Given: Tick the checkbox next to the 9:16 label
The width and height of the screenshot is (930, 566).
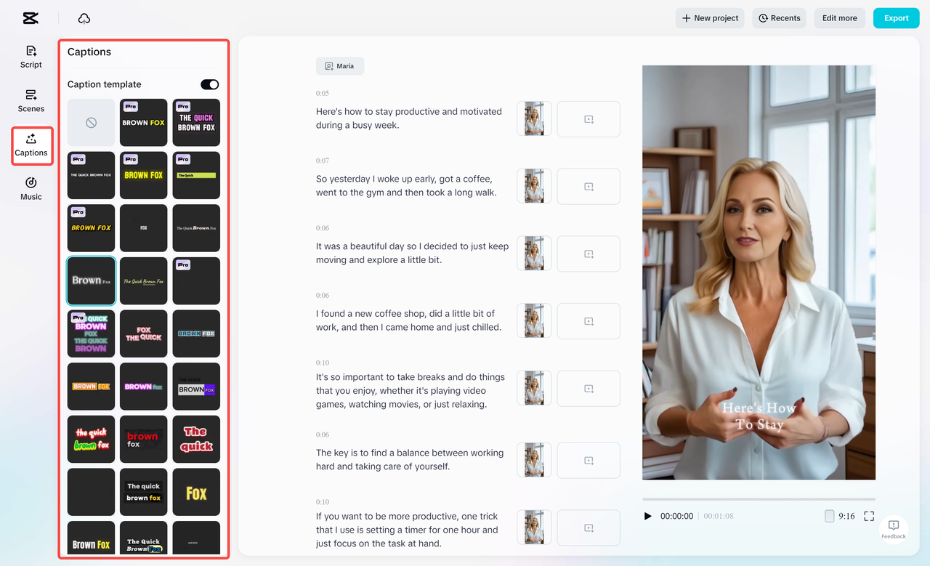Looking at the screenshot, I should [828, 515].
